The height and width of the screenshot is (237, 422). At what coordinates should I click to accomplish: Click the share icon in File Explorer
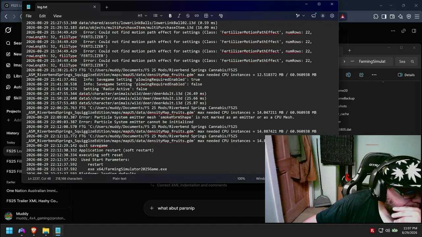(361, 75)
